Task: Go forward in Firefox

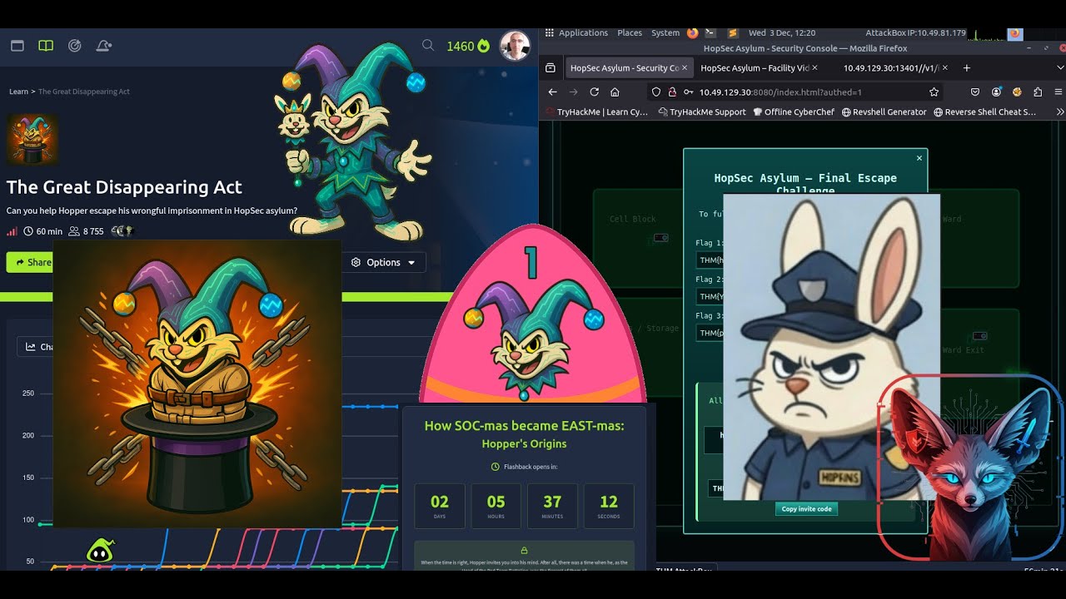Action: (573, 92)
